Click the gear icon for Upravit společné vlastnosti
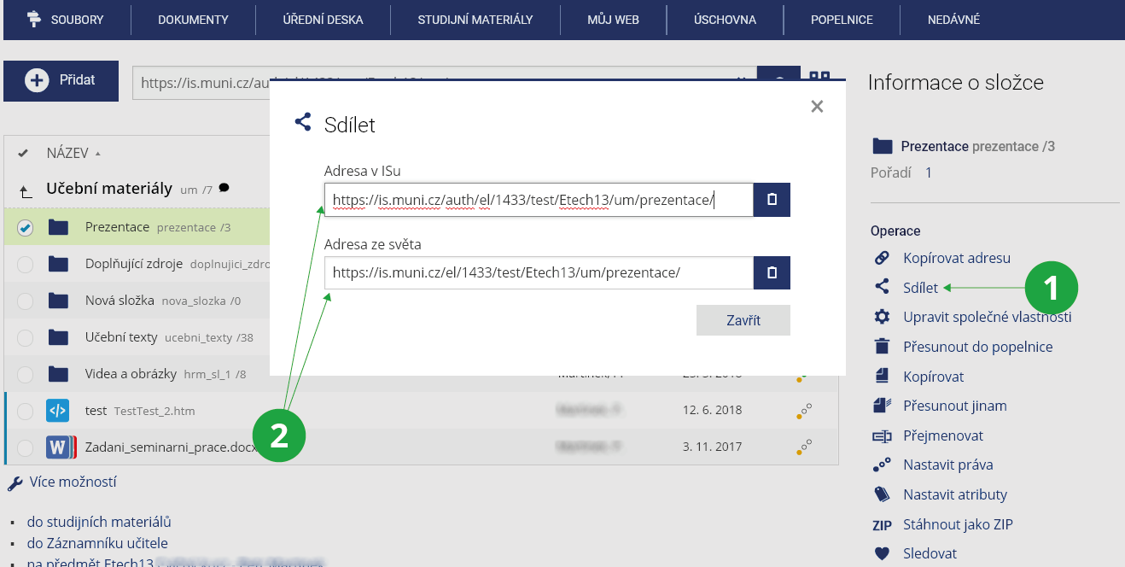The height and width of the screenshot is (567, 1125). pyautogui.click(x=882, y=317)
